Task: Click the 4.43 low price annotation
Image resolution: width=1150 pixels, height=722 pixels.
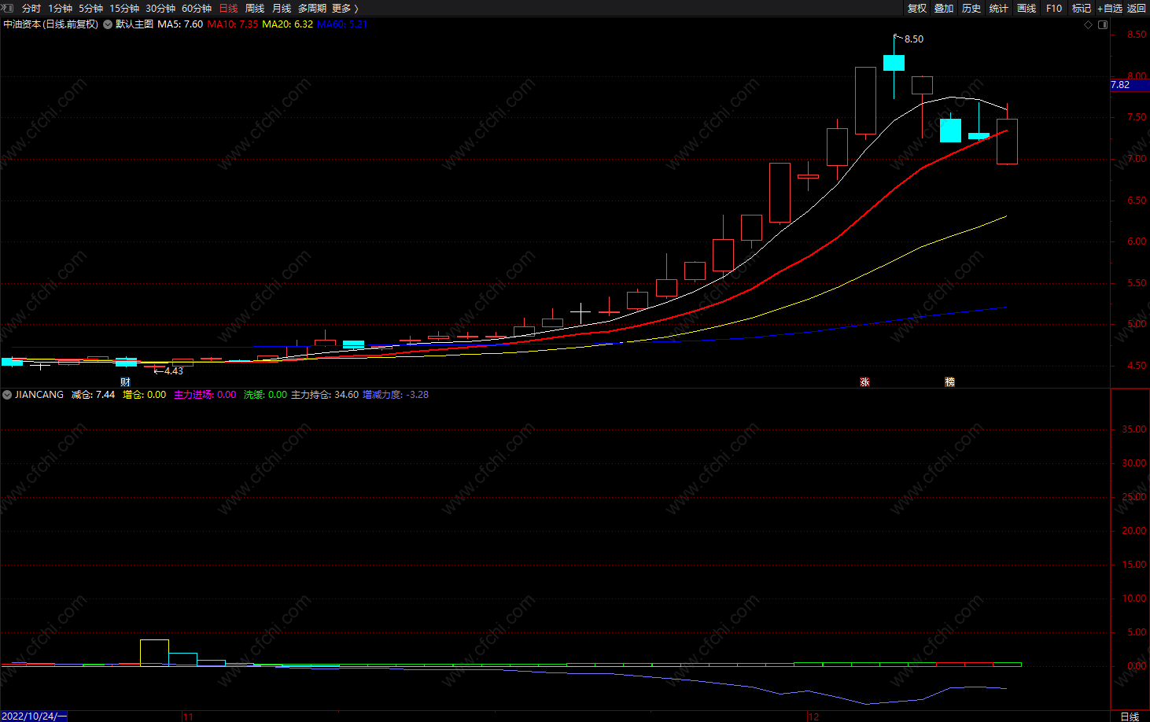Action: point(173,371)
